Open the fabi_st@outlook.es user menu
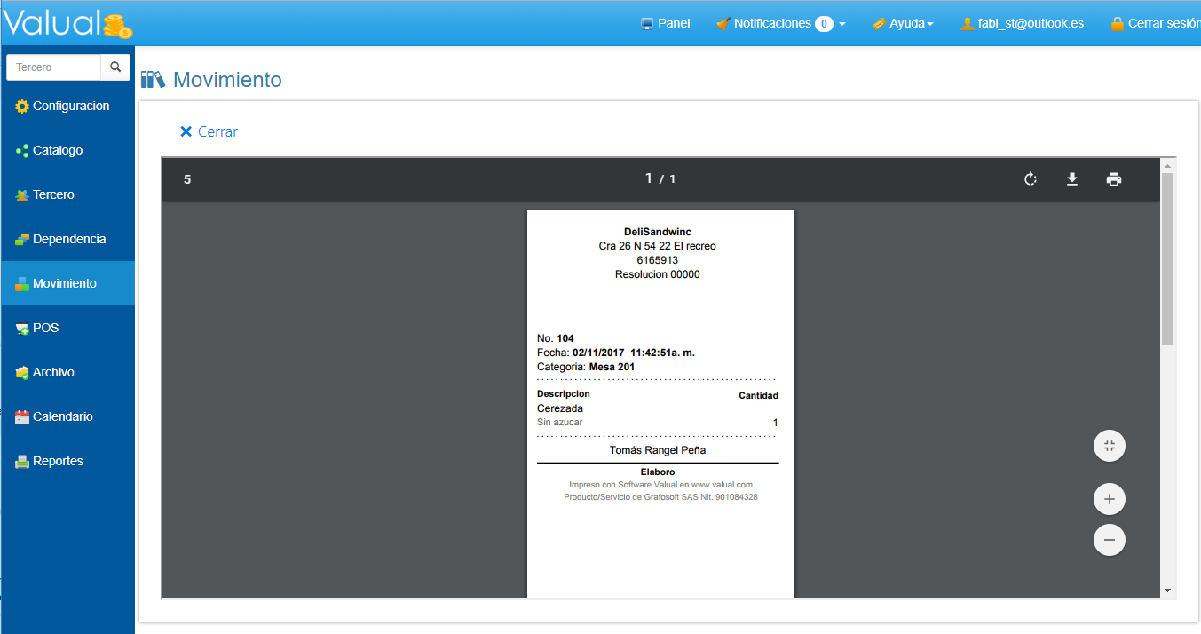The width and height of the screenshot is (1201, 634). tap(1022, 24)
